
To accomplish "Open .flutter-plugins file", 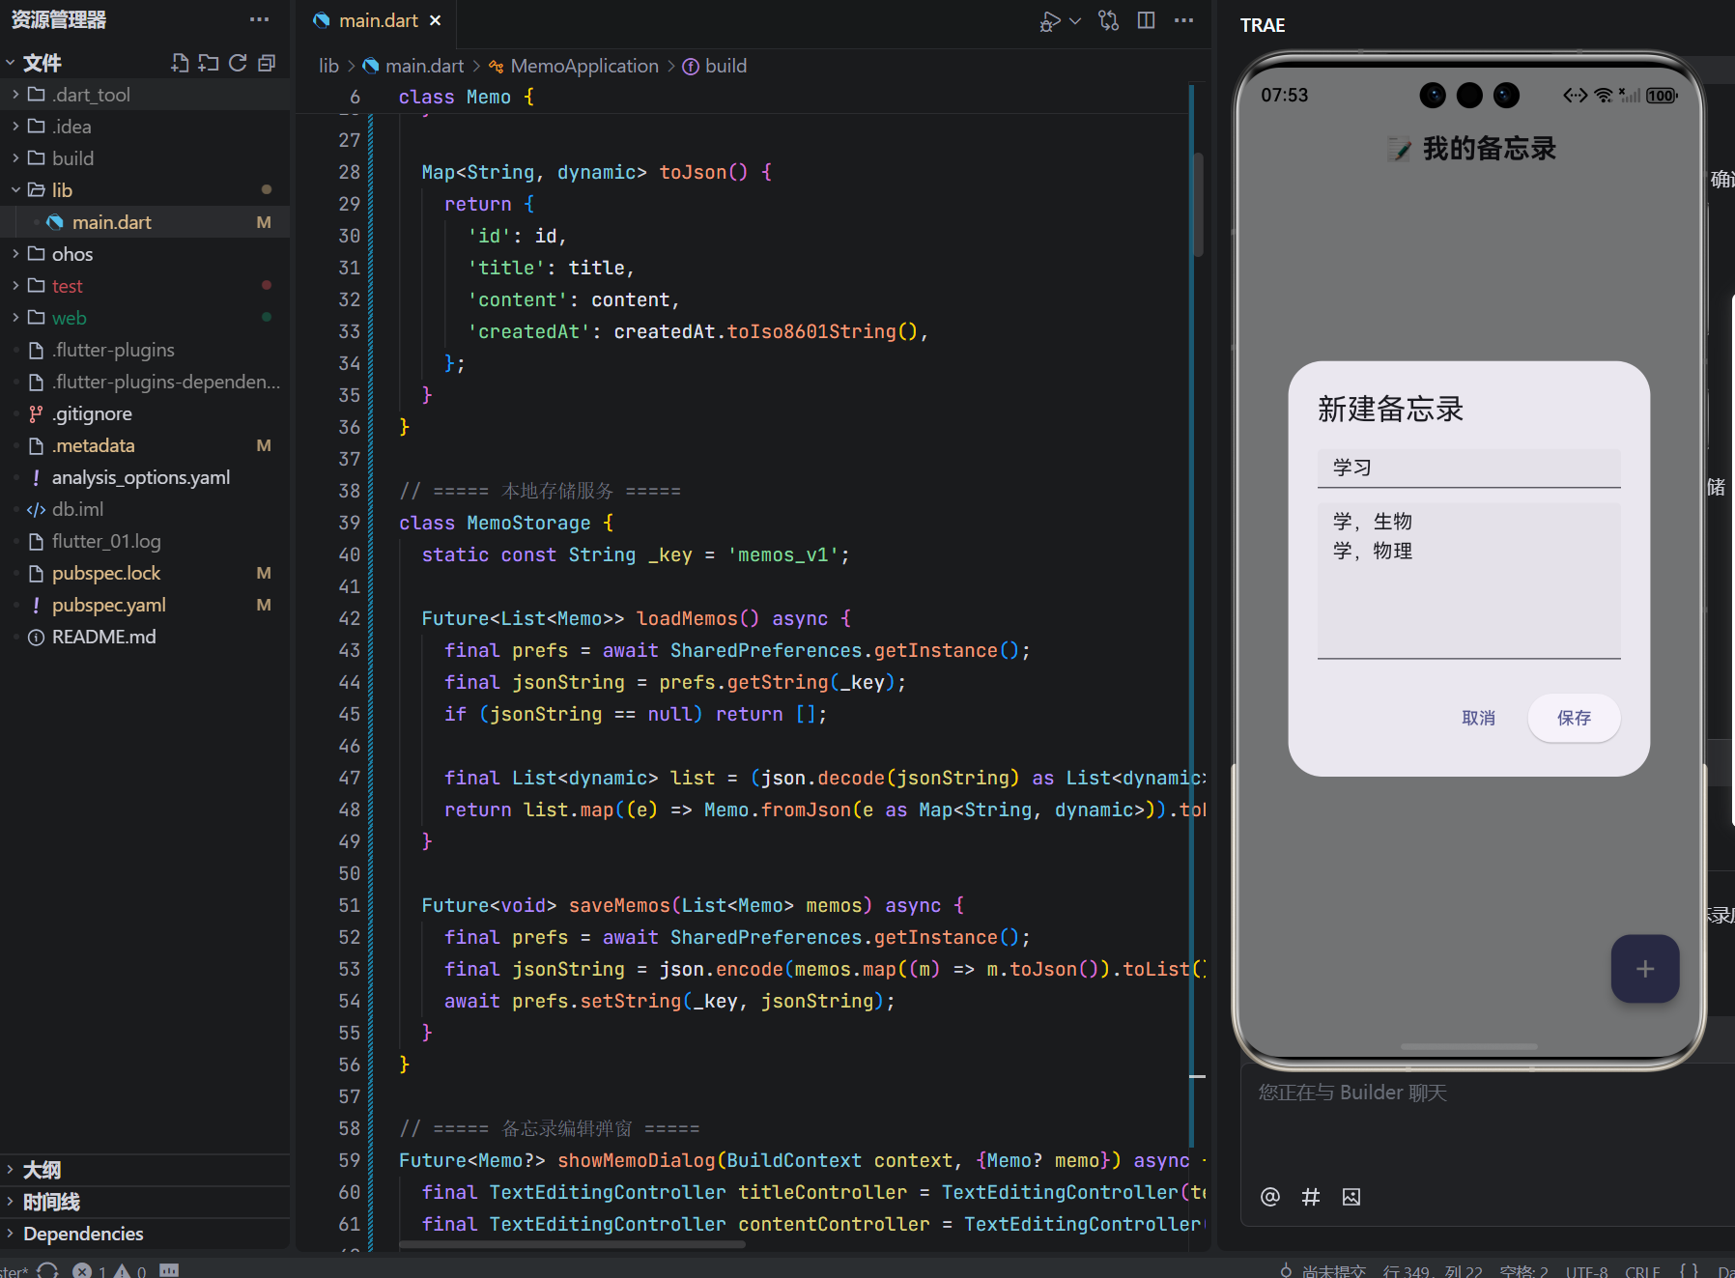I will click(145, 350).
